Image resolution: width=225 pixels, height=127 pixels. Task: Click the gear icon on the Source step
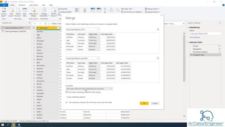(x=219, y=46)
